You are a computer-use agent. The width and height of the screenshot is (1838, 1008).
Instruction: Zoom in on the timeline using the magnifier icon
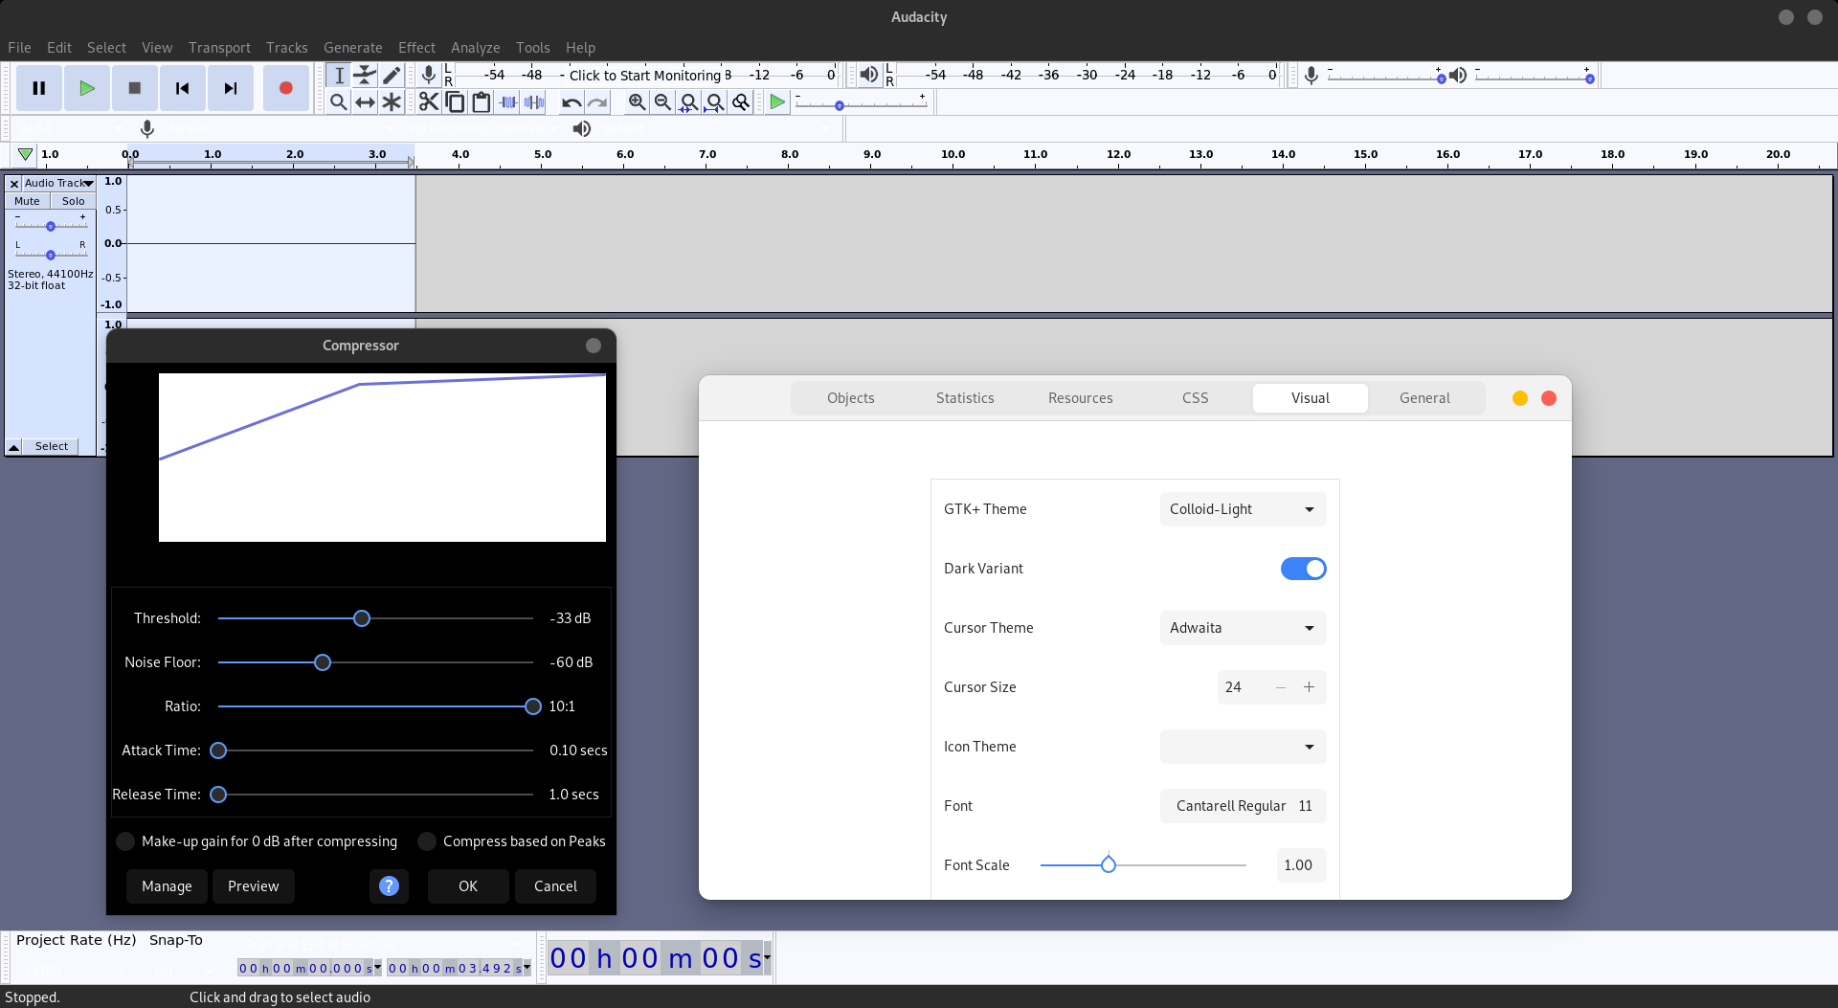click(x=637, y=101)
